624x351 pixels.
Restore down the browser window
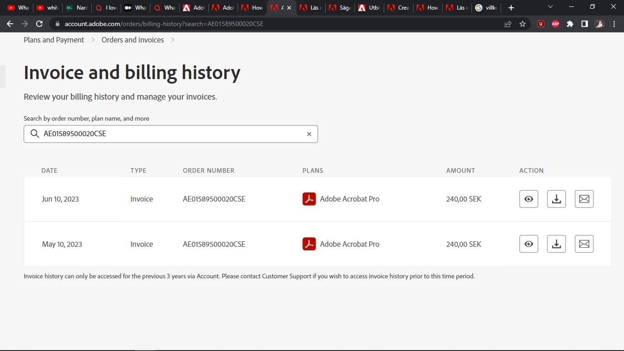coord(592,7)
